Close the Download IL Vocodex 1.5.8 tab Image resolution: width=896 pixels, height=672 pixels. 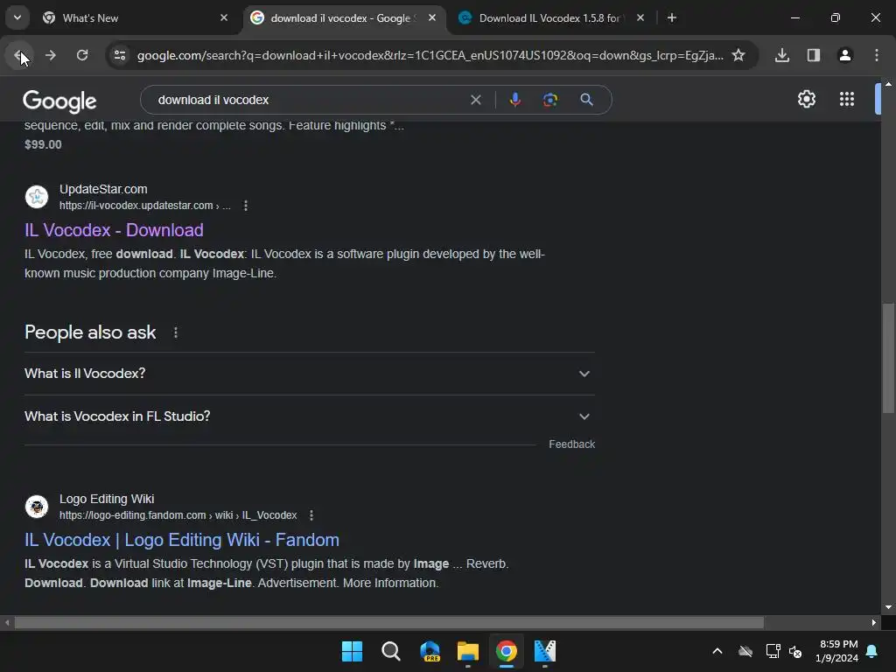(640, 17)
